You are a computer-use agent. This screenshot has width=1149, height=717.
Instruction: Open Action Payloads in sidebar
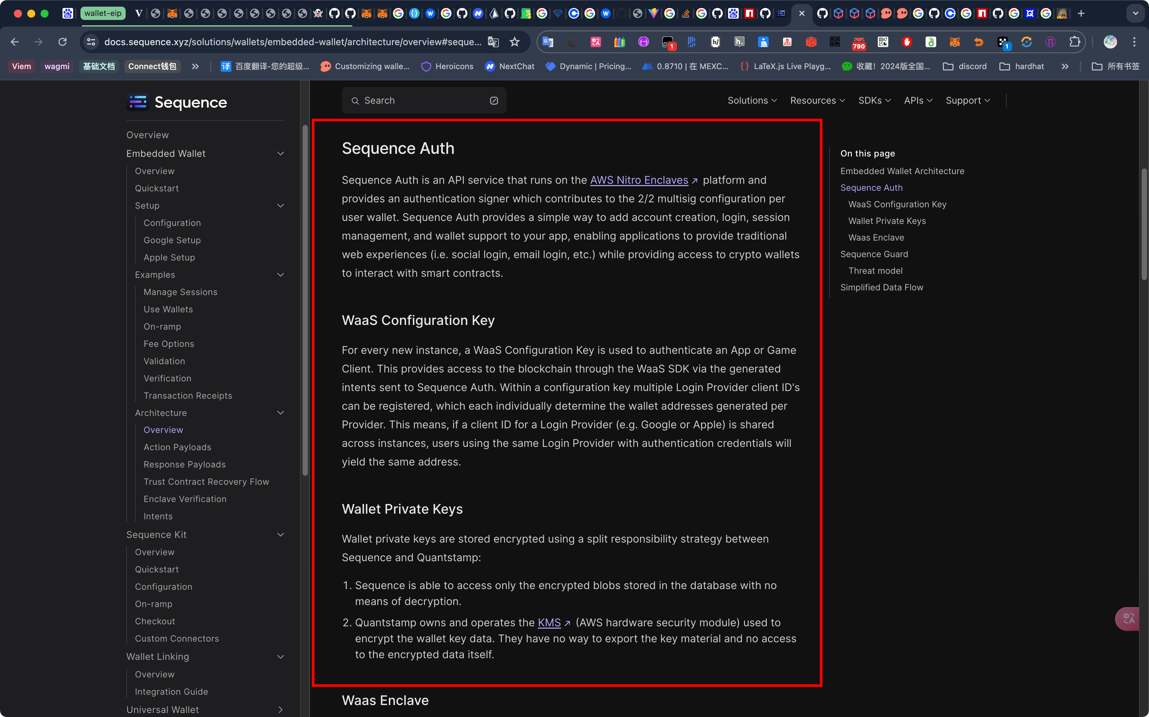click(x=178, y=447)
